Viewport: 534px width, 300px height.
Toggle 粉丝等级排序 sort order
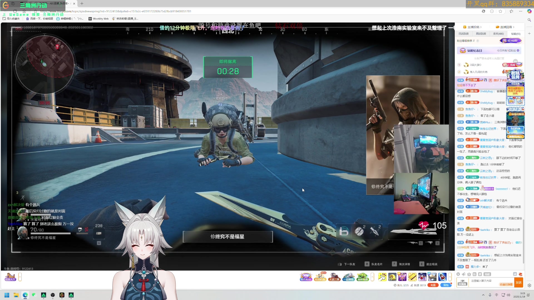click(466, 41)
